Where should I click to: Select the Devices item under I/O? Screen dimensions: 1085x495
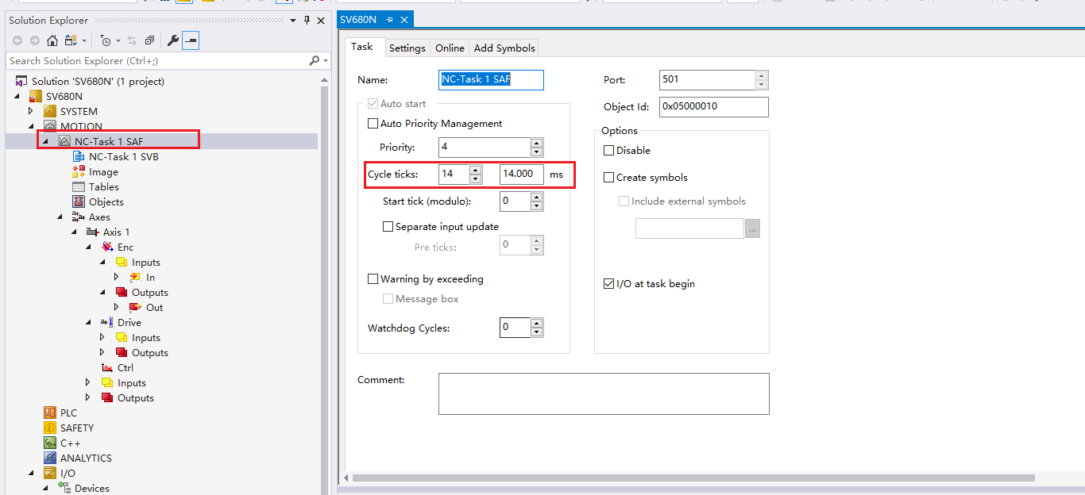click(92, 488)
